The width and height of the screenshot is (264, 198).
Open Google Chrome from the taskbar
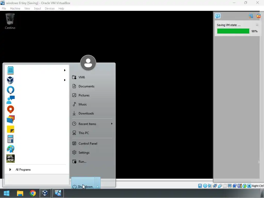tap(33, 193)
